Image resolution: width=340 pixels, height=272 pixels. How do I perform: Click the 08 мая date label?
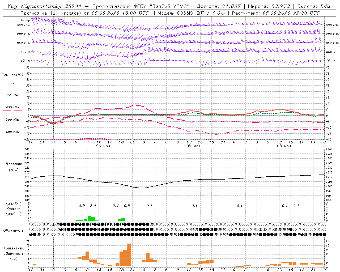click(x=284, y=146)
